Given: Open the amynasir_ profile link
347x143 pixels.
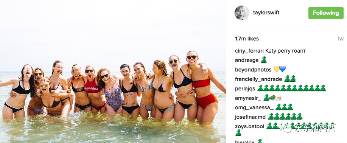Looking at the screenshot, I should point(248,98).
